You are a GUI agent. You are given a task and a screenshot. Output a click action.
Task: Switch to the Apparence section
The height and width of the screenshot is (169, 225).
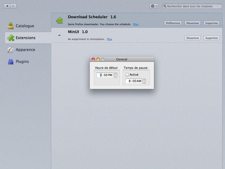point(21,50)
